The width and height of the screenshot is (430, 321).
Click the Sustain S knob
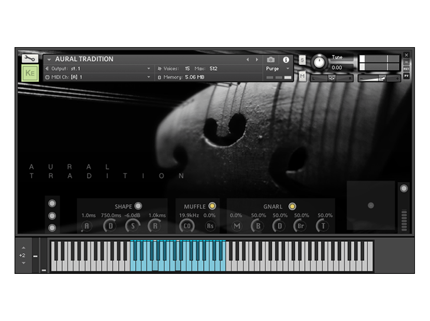[133, 226]
